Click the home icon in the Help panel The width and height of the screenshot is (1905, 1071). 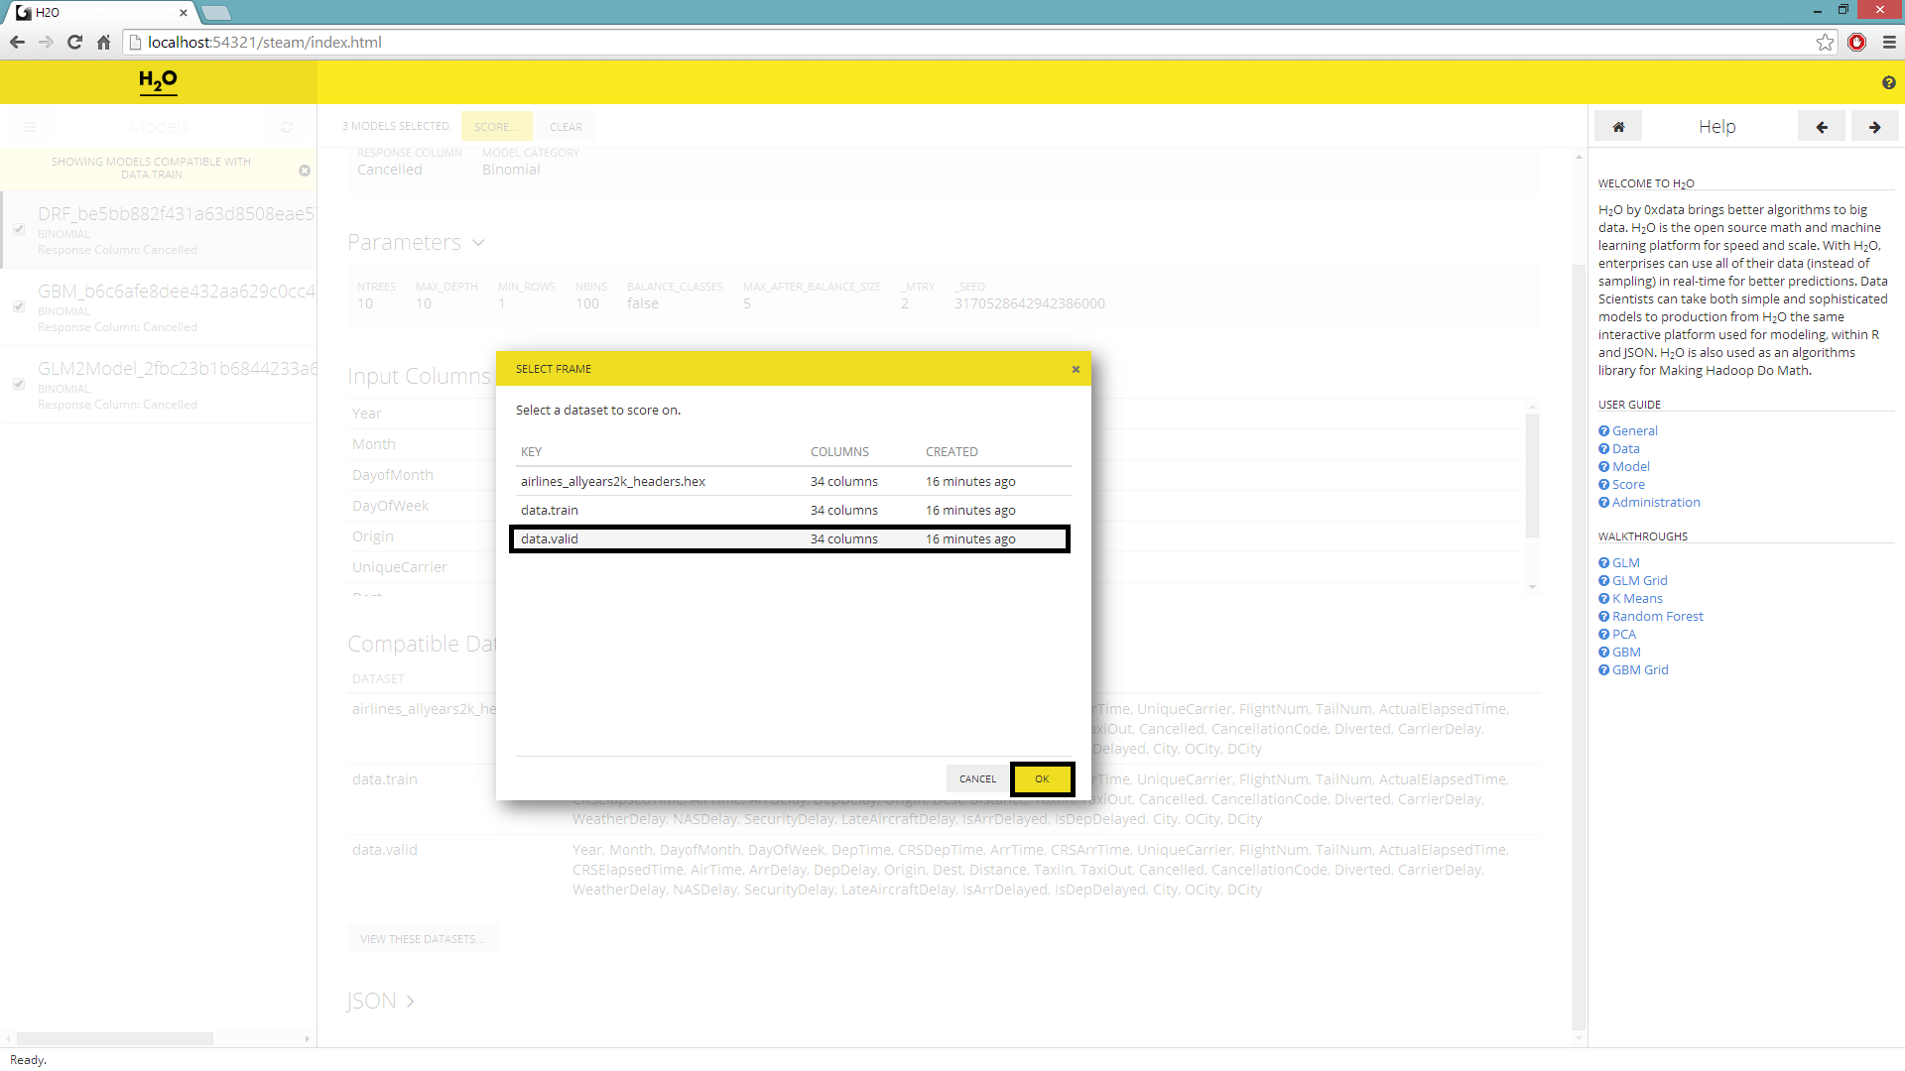(x=1617, y=126)
